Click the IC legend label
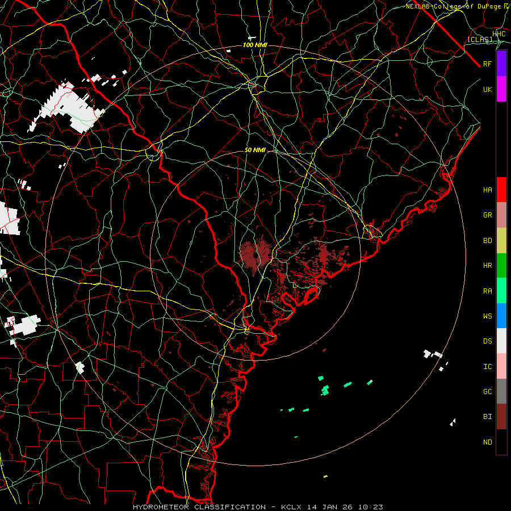This screenshot has height=511, width=511. (x=487, y=367)
